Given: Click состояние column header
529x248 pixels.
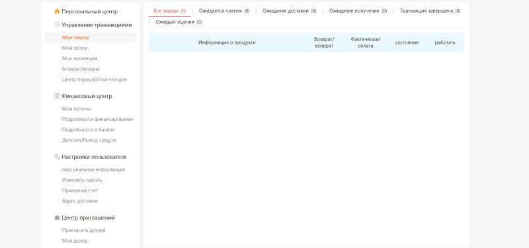Looking at the screenshot, I should tap(407, 42).
